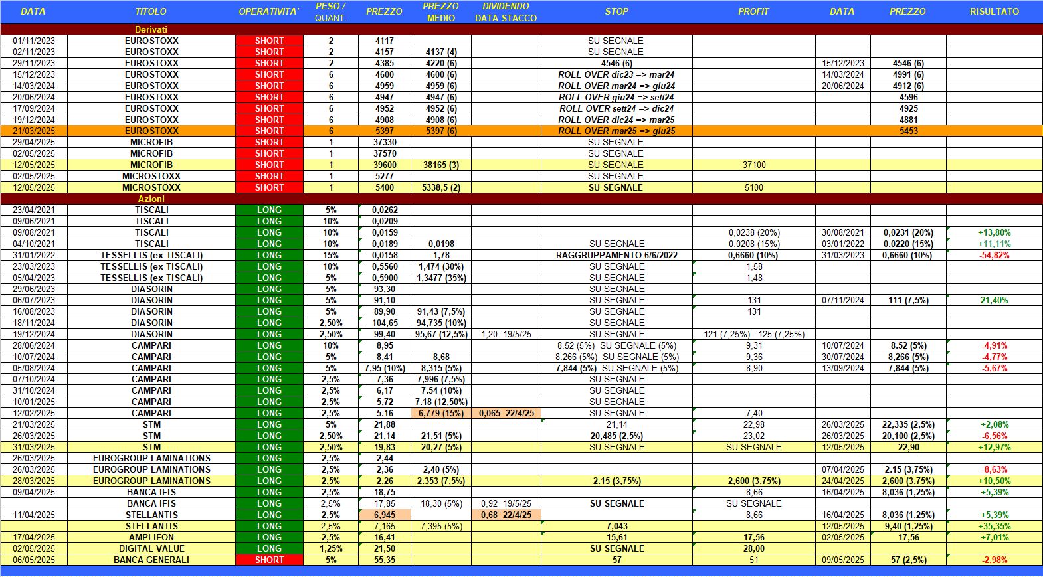
Task: Click the MICROSTOXX profit 5100
Action: [x=754, y=187]
